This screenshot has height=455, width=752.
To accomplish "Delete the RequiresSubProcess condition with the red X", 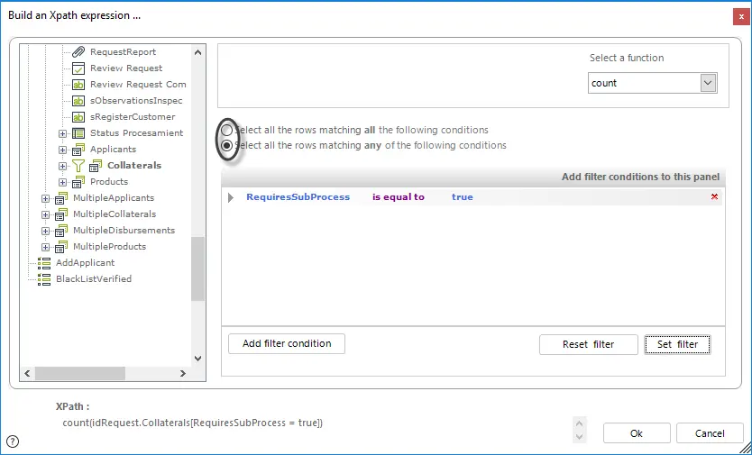I will (x=715, y=196).
